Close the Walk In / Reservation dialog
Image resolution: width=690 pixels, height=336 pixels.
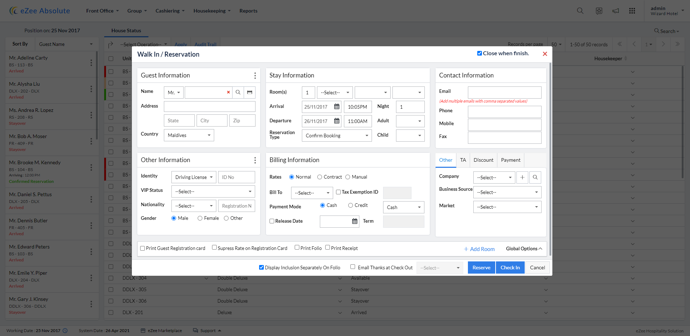pyautogui.click(x=545, y=54)
